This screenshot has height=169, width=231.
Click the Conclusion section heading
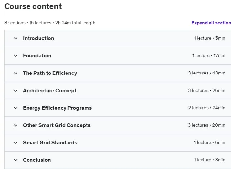pyautogui.click(x=37, y=160)
